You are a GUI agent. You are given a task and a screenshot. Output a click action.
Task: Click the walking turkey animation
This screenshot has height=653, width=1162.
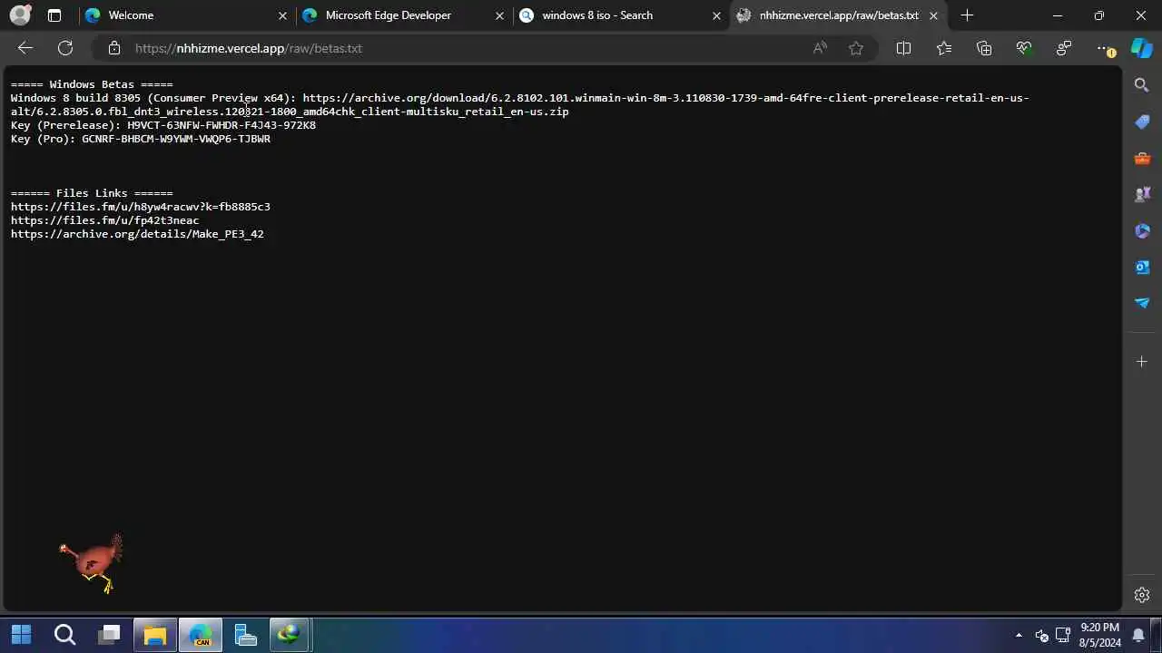pos(92,562)
